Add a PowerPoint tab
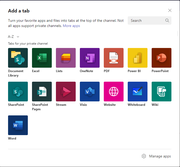This screenshot has height=167, width=180. click(162, 58)
